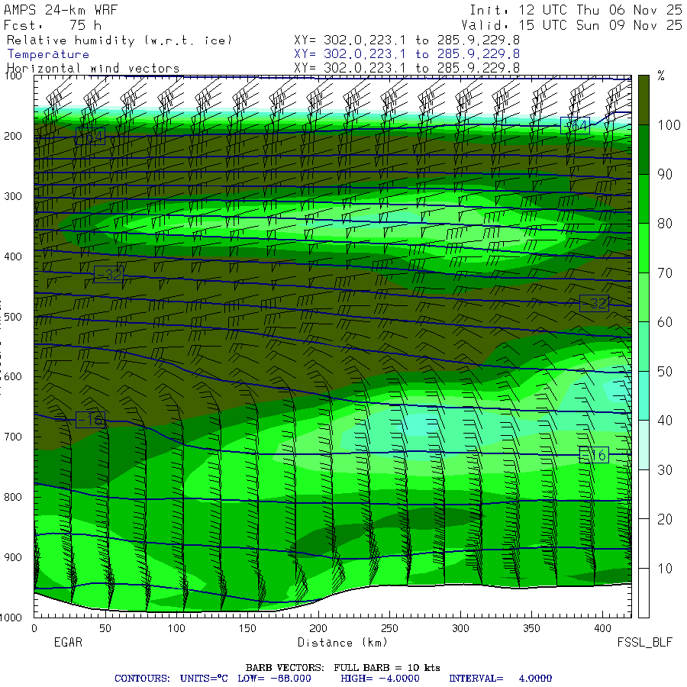Click the 600 pressure axis tick label
The height and width of the screenshot is (687, 687).
pos(13,376)
